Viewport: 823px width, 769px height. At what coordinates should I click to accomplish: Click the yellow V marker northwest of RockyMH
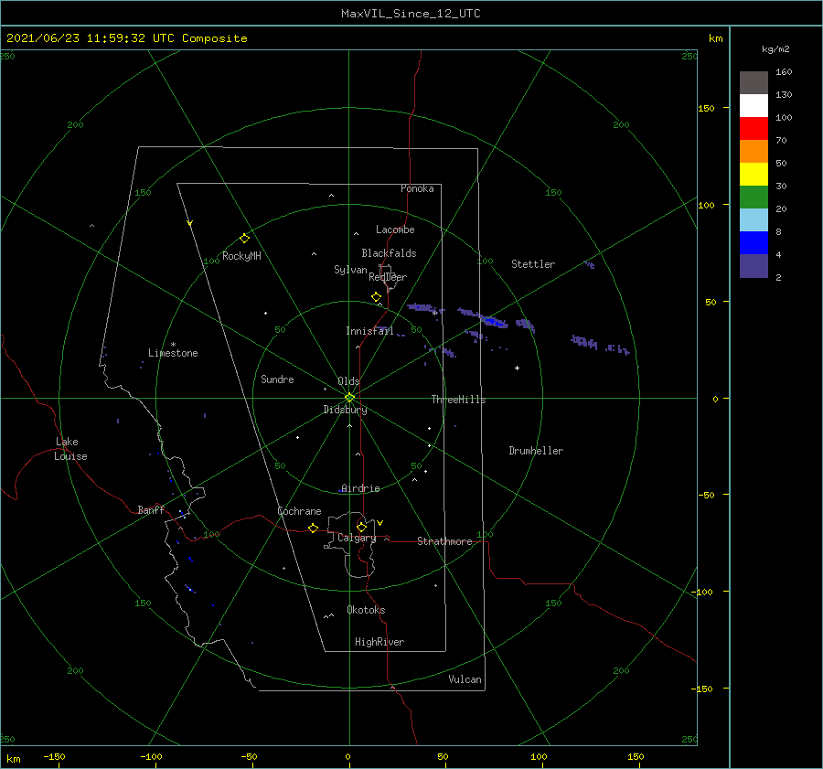pyautogui.click(x=190, y=223)
